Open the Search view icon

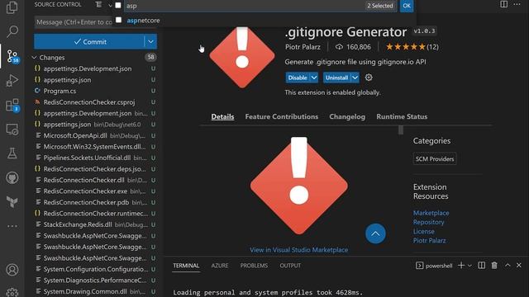pos(12,31)
